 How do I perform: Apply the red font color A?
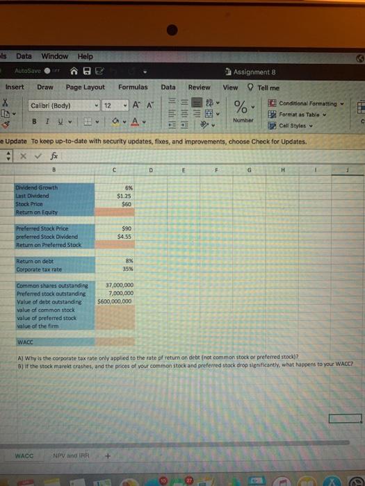pos(135,121)
